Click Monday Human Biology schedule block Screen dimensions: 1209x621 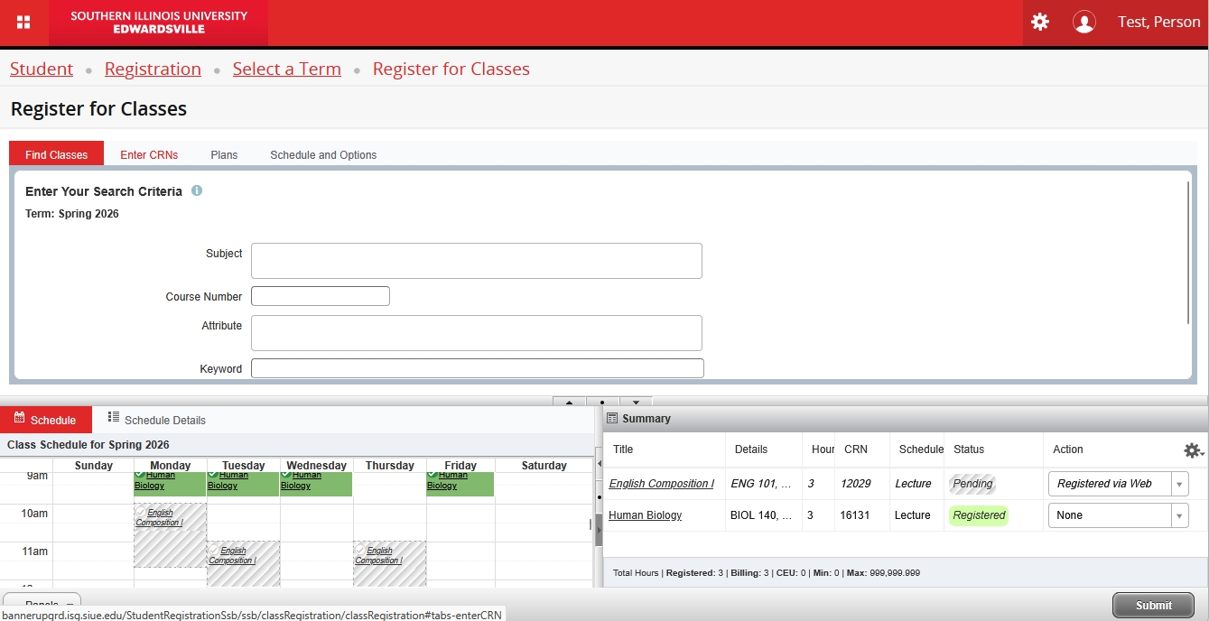[170, 483]
